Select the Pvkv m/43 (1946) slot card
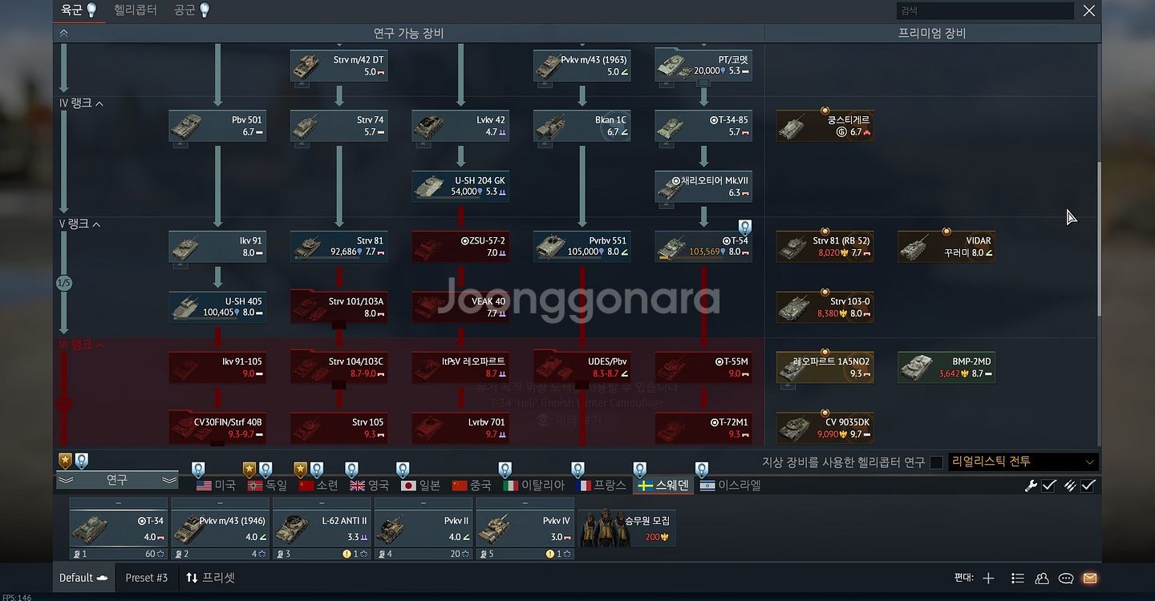 pyautogui.click(x=220, y=529)
